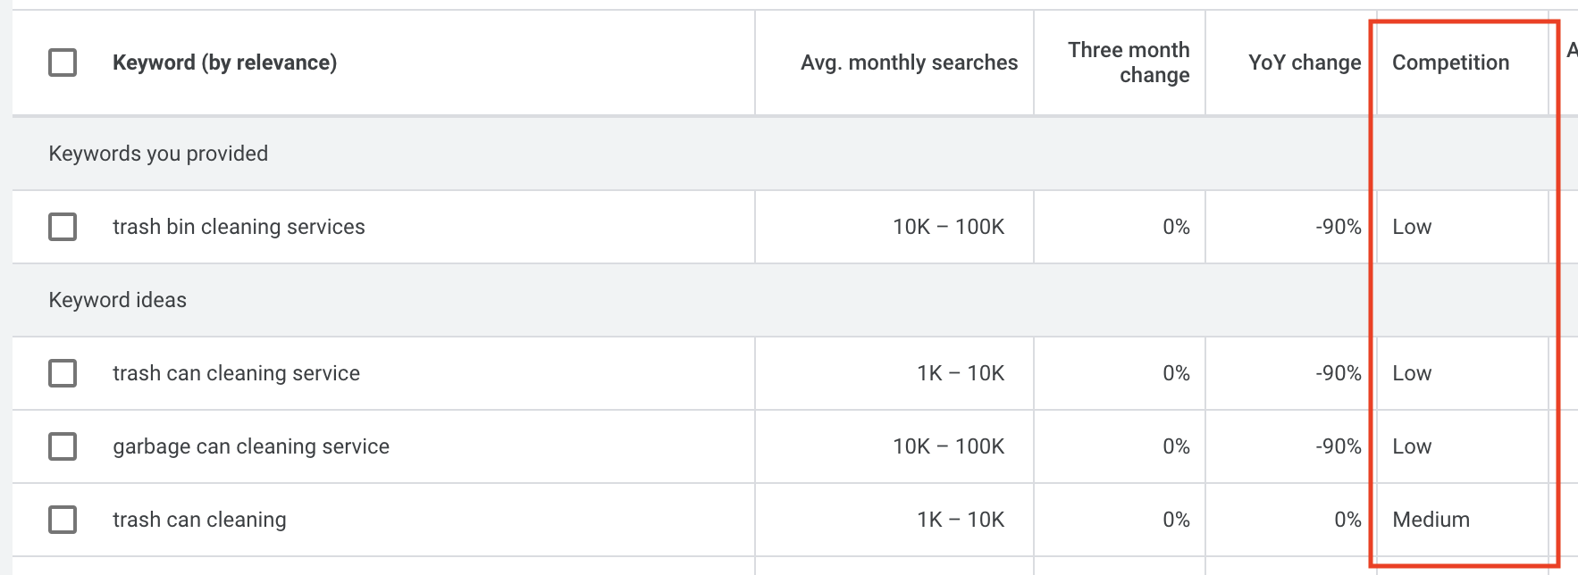
Task: Click the 'Avg. monthly searches' column header
Action: coord(909,62)
